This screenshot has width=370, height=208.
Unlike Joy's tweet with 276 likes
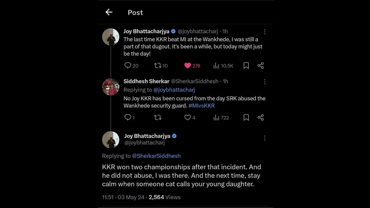tap(188, 65)
